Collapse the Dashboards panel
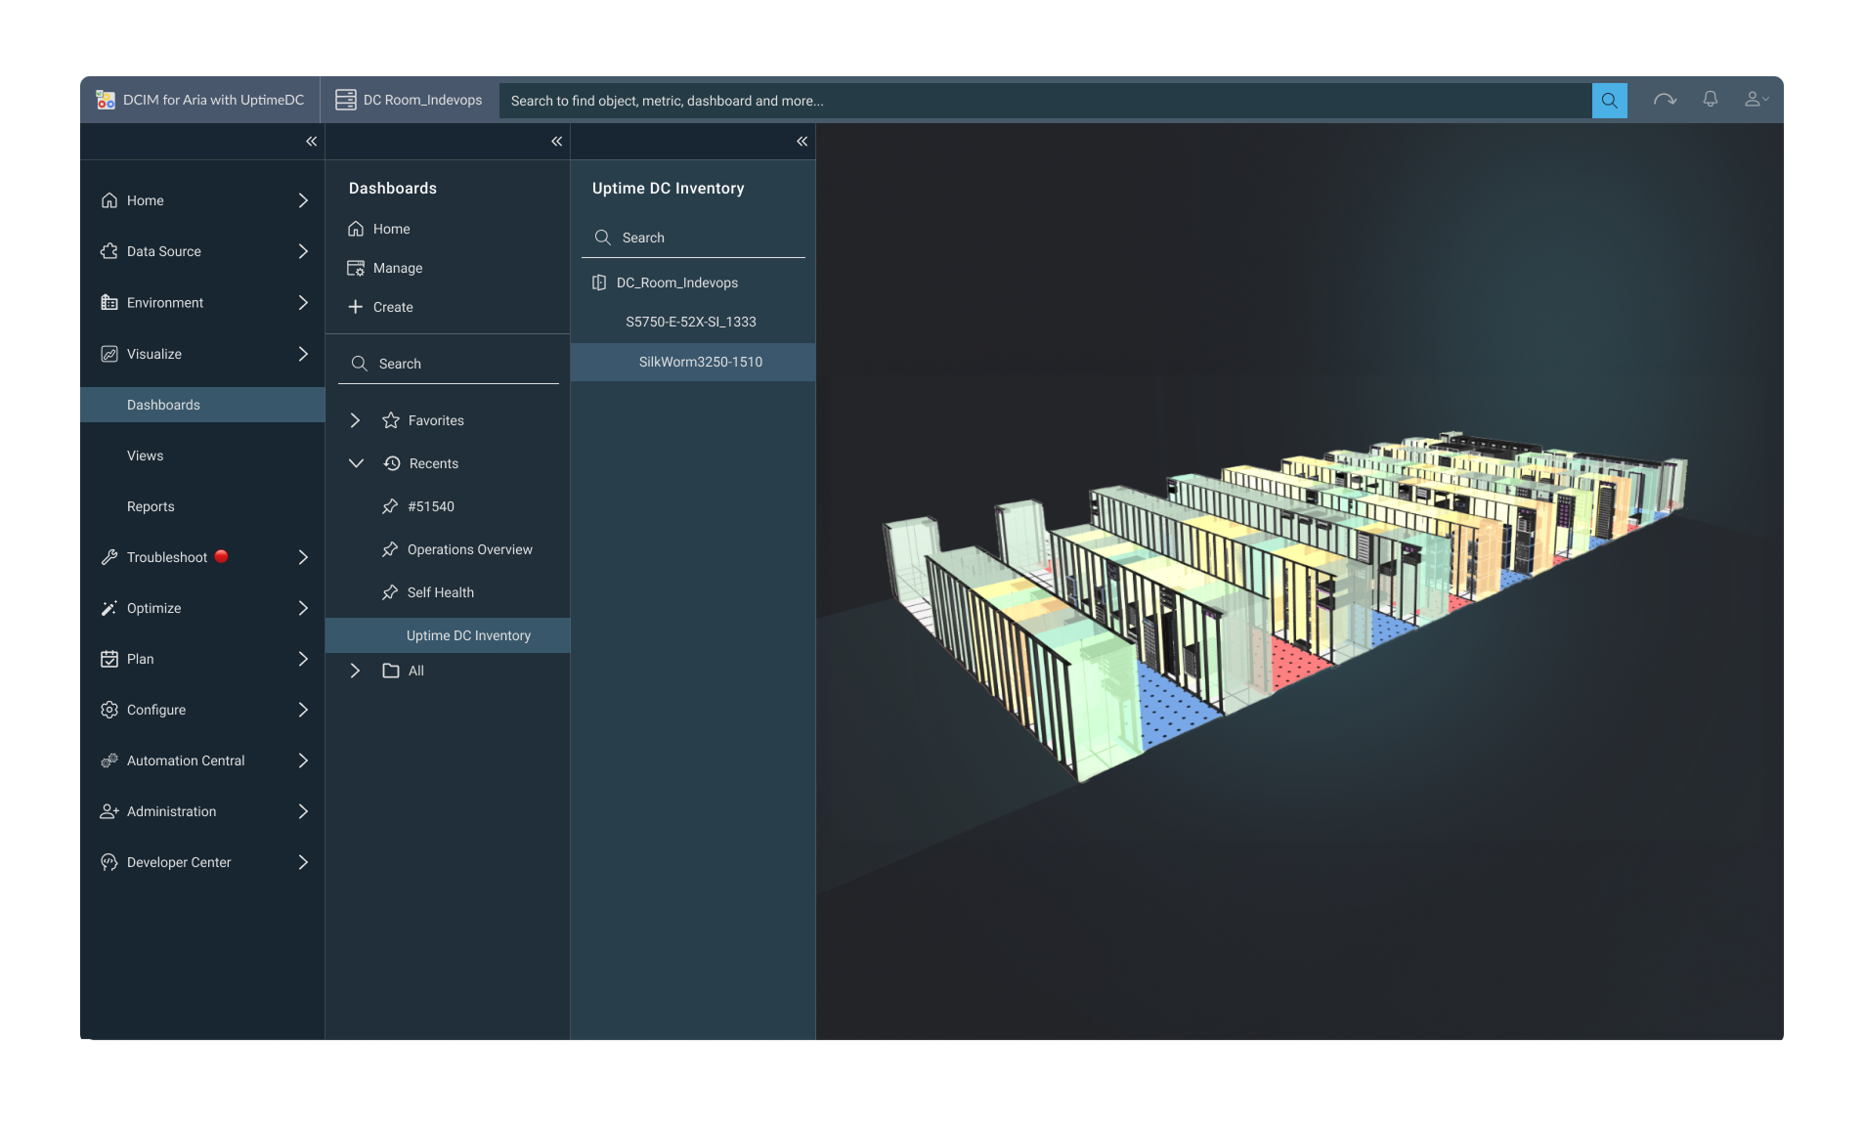Image resolution: width=1864 pixels, height=1128 pixels. [556, 142]
